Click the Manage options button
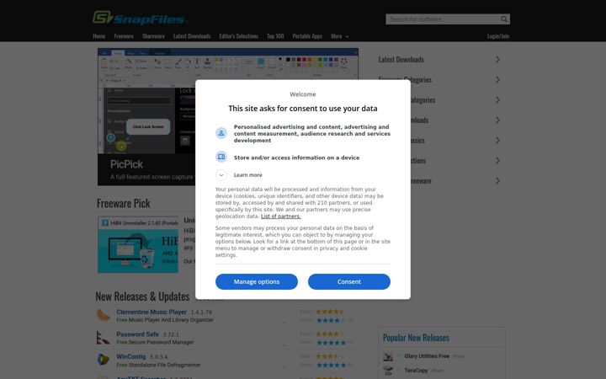Viewport: 606px width, 379px height. coord(257,281)
